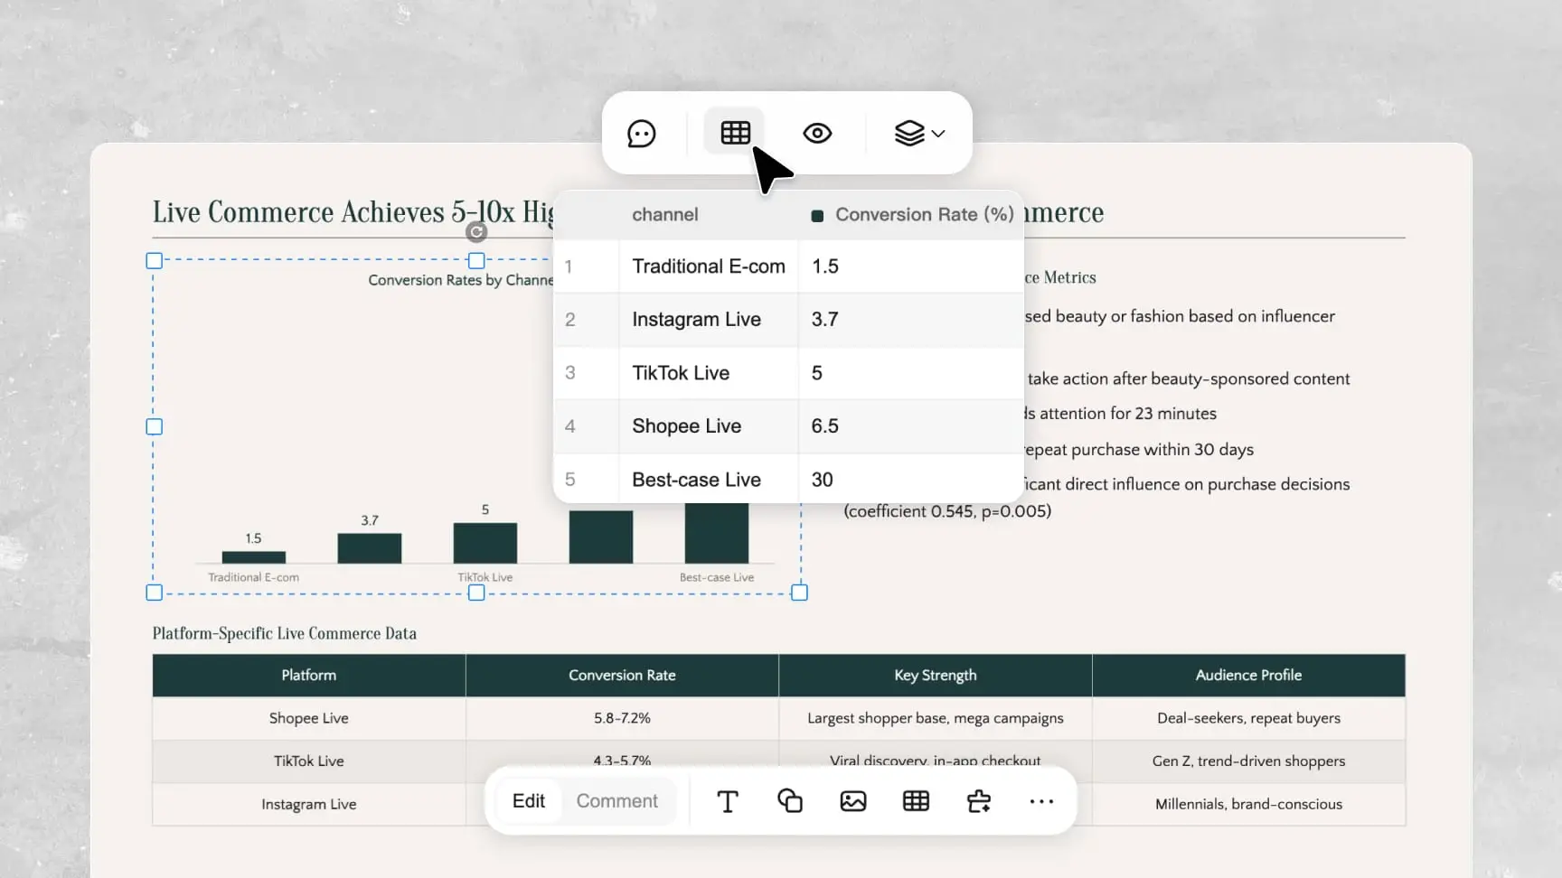1562x878 pixels.
Task: Click the left-middle chart selection handle
Action: (x=155, y=426)
